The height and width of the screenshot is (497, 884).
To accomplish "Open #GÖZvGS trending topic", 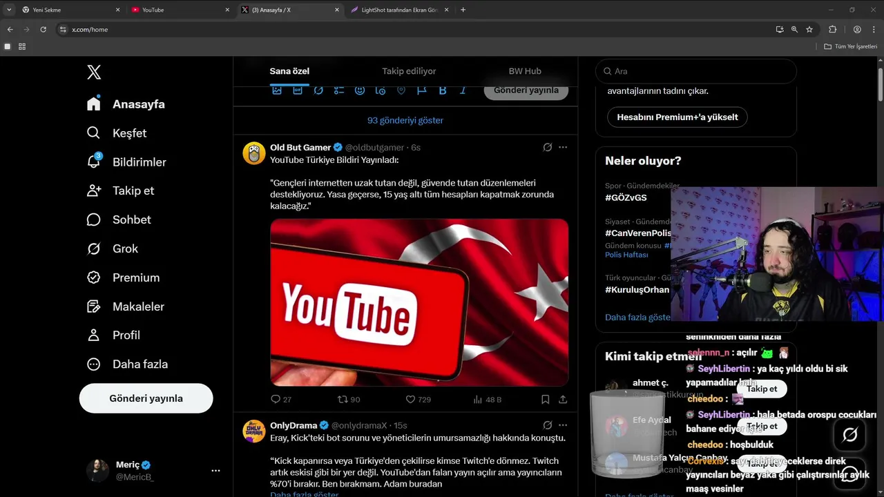I will point(626,197).
